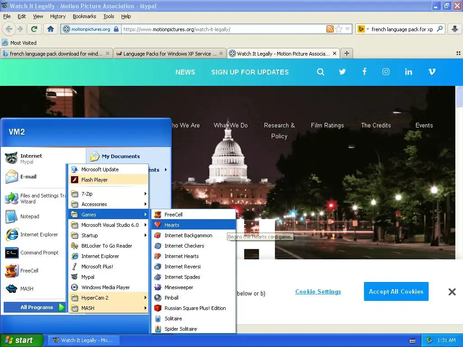
Task: Open Command Prompt from Start menu
Action: 34,253
